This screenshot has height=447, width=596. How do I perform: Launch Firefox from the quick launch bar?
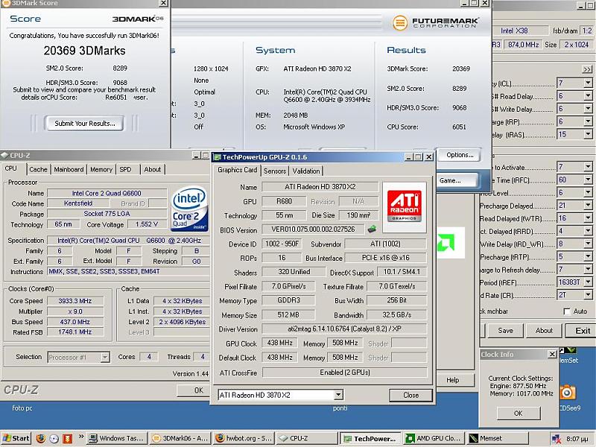(x=41, y=439)
